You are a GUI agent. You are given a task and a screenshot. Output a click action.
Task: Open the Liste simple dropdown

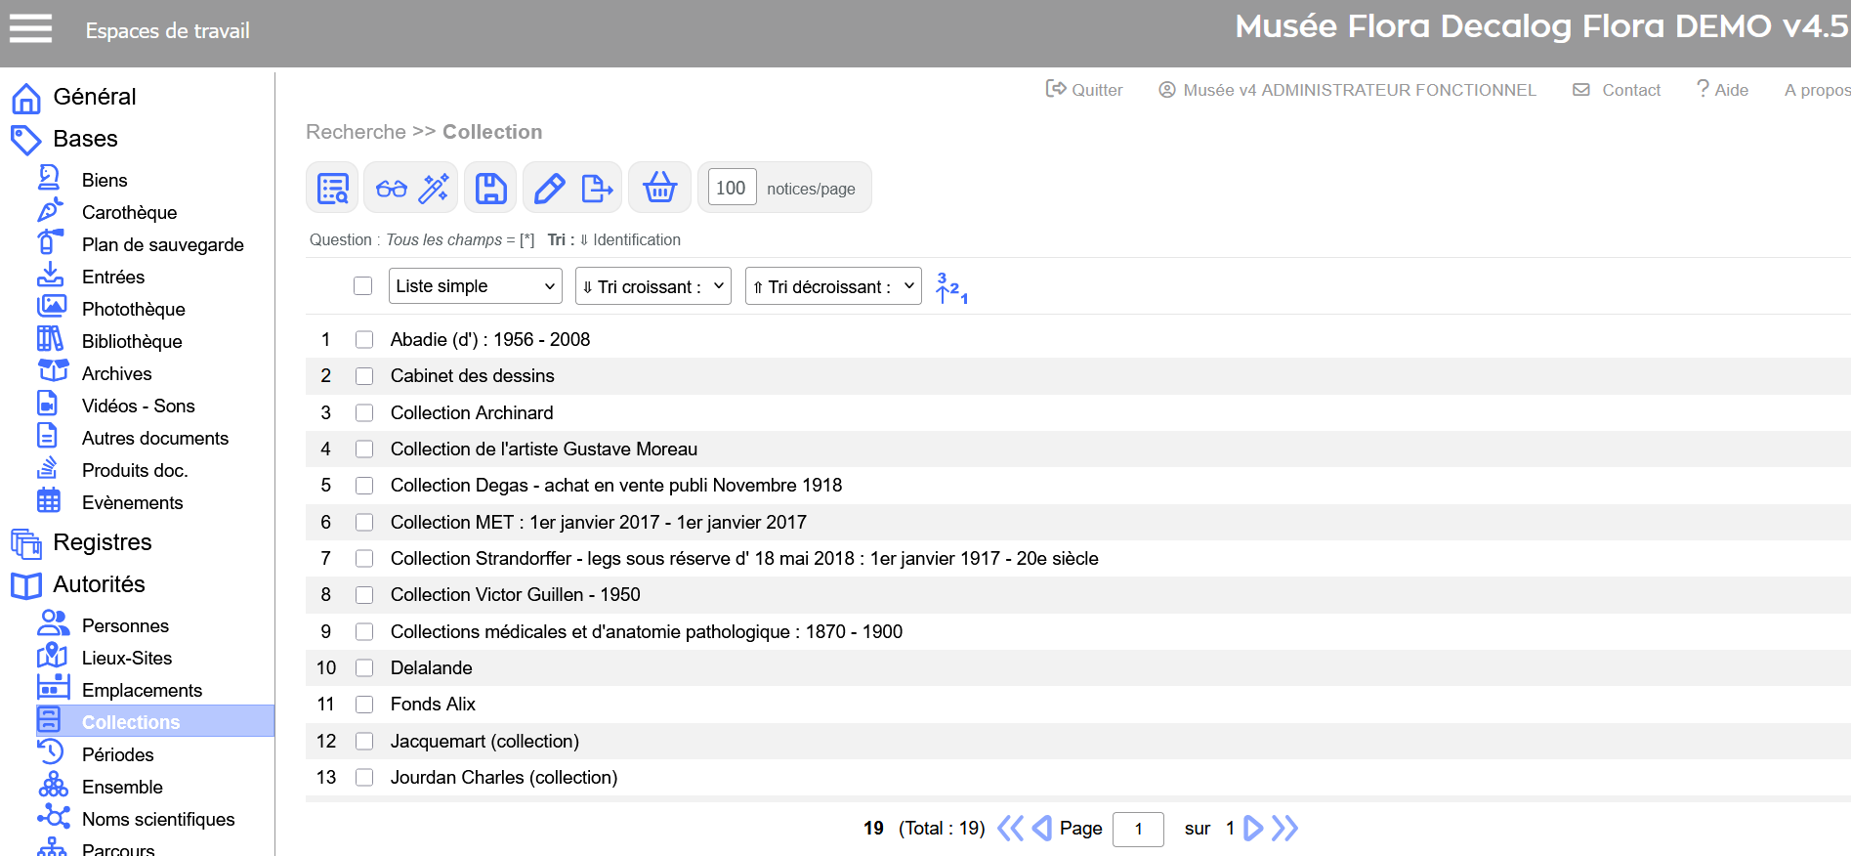475,286
